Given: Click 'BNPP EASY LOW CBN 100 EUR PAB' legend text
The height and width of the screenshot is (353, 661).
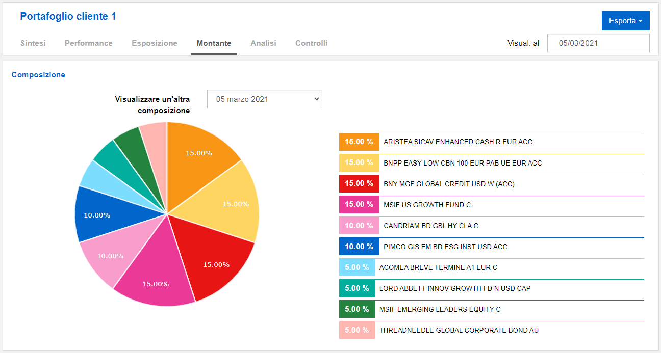Looking at the screenshot, I should [463, 163].
